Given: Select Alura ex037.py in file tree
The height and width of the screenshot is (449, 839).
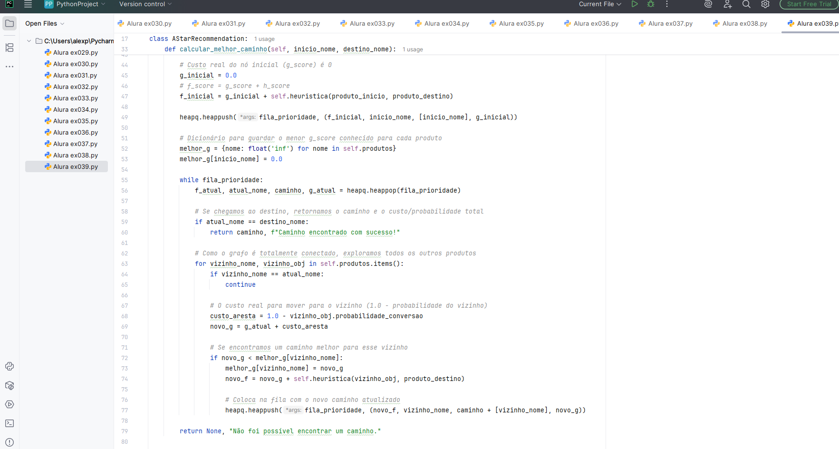Looking at the screenshot, I should pos(71,144).
